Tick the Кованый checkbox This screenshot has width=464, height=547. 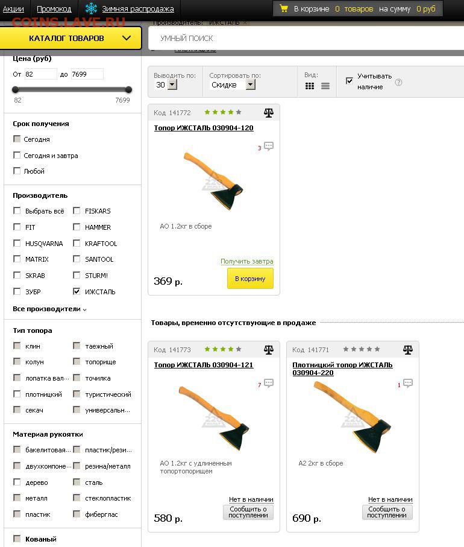[17, 539]
